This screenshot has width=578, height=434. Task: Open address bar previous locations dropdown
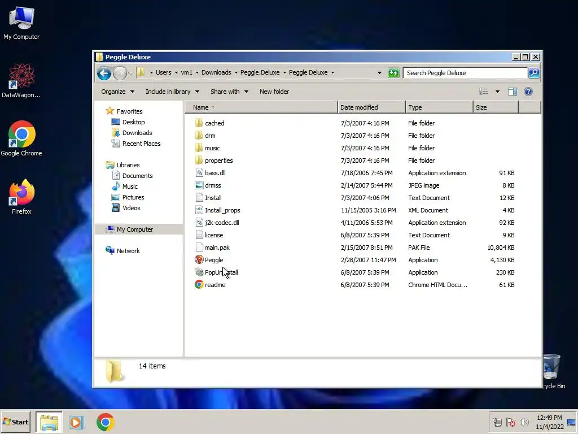(379, 73)
